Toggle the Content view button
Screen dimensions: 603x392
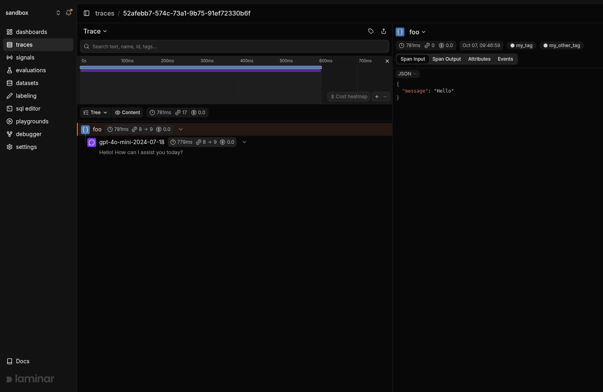click(x=128, y=113)
